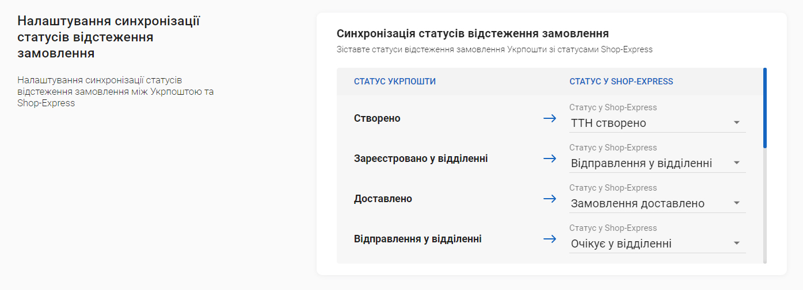Click the arrow icon next to Створено

click(x=550, y=118)
